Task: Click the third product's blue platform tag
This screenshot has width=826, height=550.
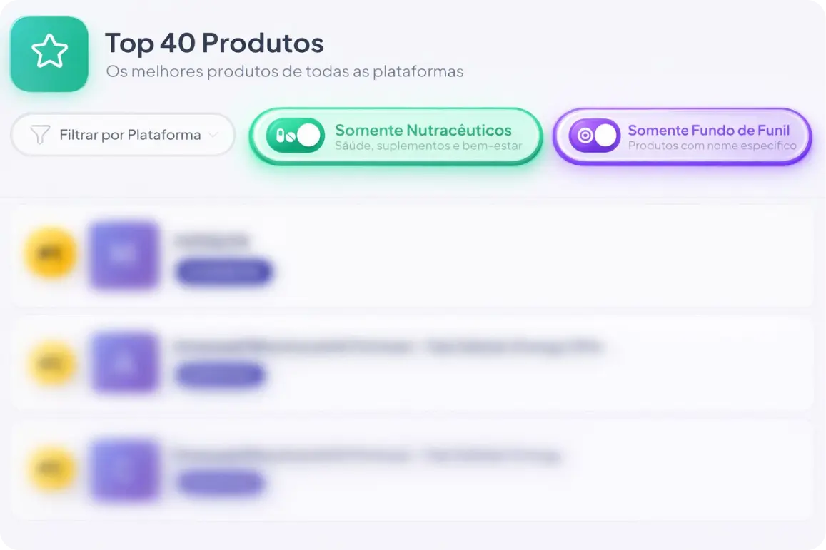Action: pos(221,483)
